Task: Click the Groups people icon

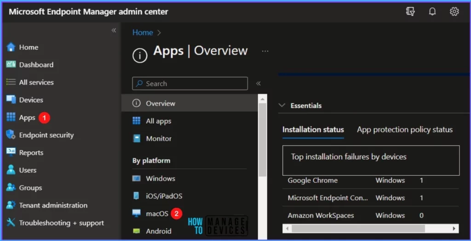Action: [x=11, y=188]
